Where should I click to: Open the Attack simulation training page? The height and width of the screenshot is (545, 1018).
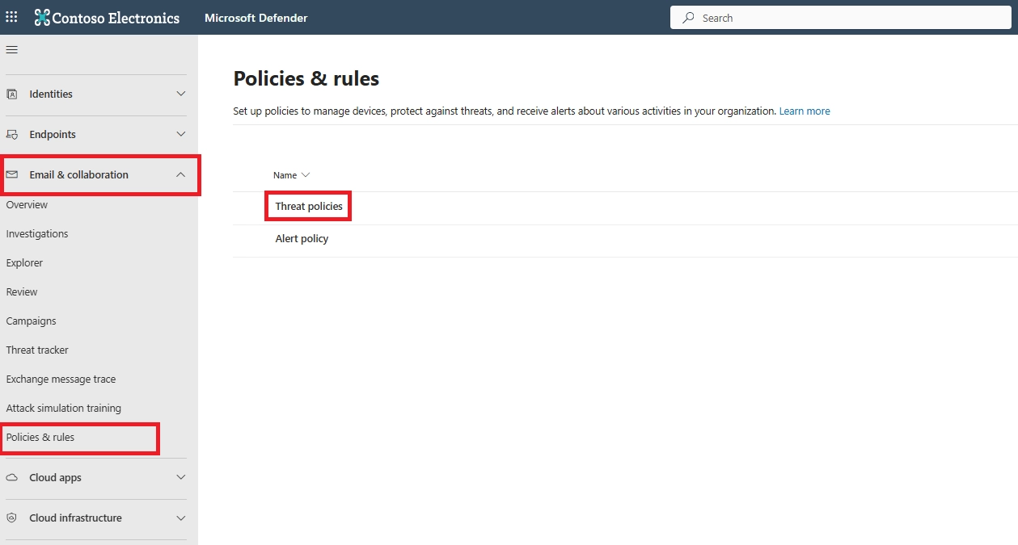63,408
